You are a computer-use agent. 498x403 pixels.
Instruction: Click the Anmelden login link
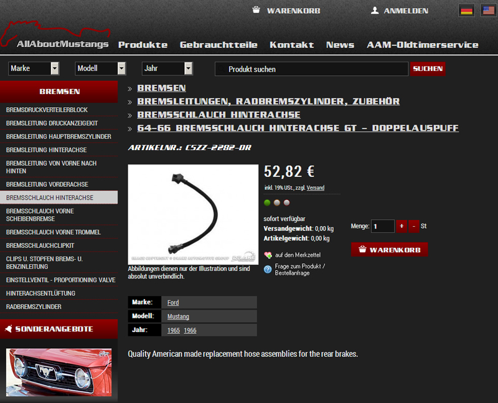click(406, 11)
